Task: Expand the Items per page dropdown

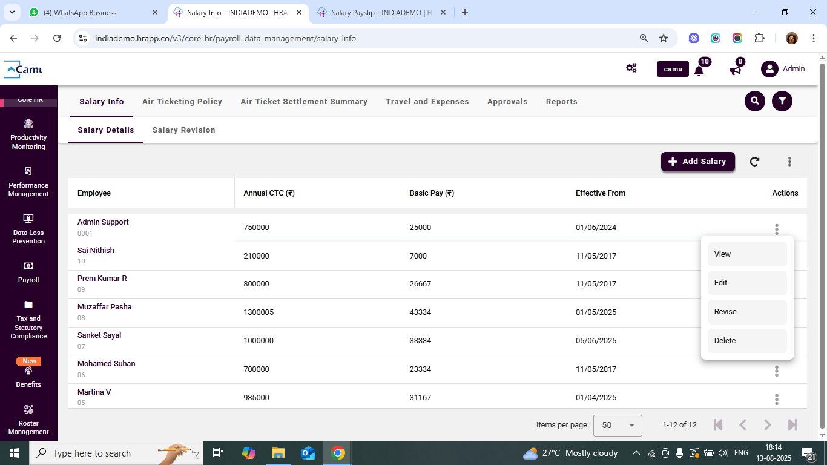Action: (x=618, y=425)
